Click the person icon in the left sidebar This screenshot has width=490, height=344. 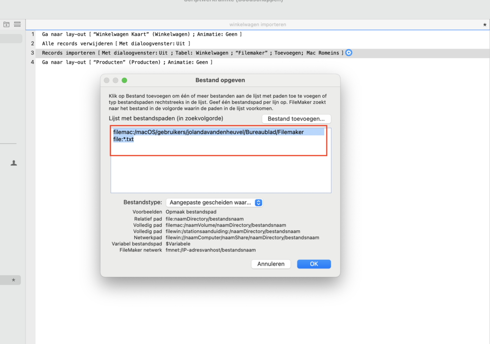click(x=14, y=163)
